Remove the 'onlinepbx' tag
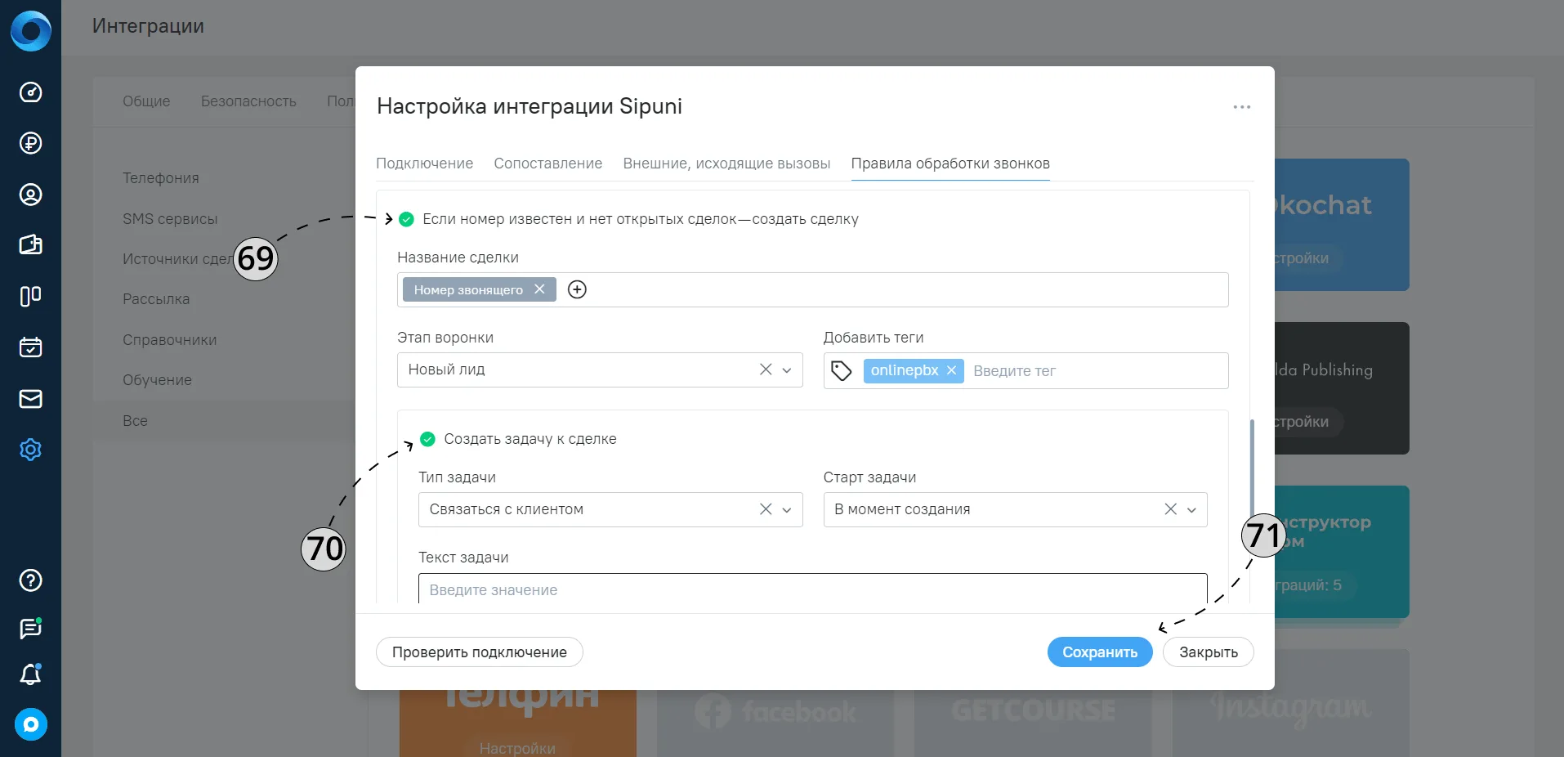This screenshot has height=757, width=1564. tap(951, 370)
